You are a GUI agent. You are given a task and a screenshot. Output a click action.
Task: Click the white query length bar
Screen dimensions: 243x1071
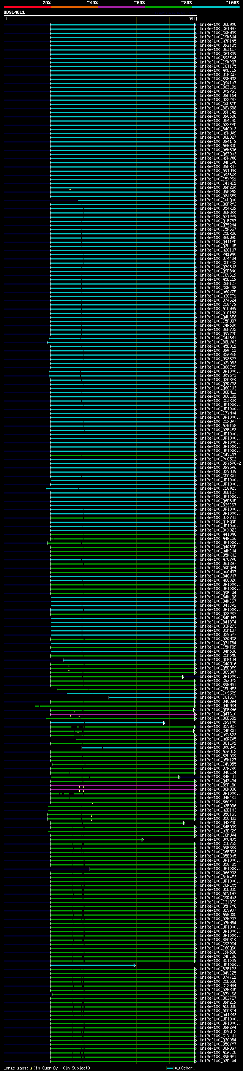[100, 16]
